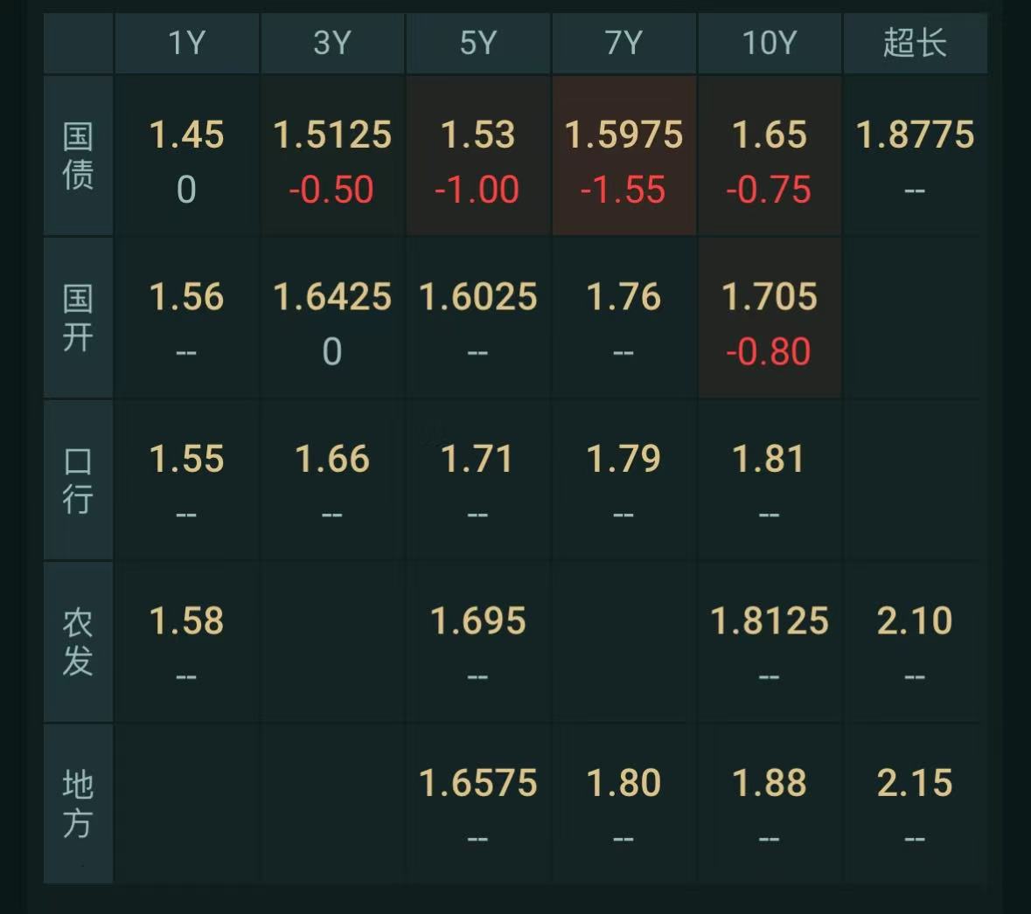Open the 国开 row label

[x=78, y=318]
